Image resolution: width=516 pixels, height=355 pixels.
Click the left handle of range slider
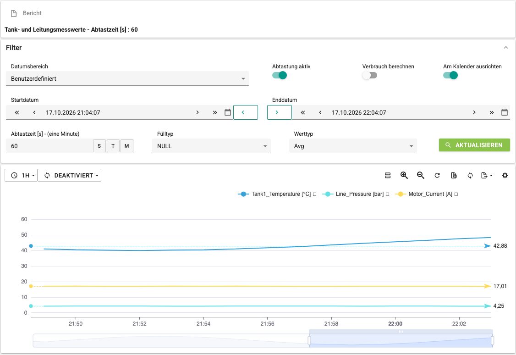pos(309,340)
